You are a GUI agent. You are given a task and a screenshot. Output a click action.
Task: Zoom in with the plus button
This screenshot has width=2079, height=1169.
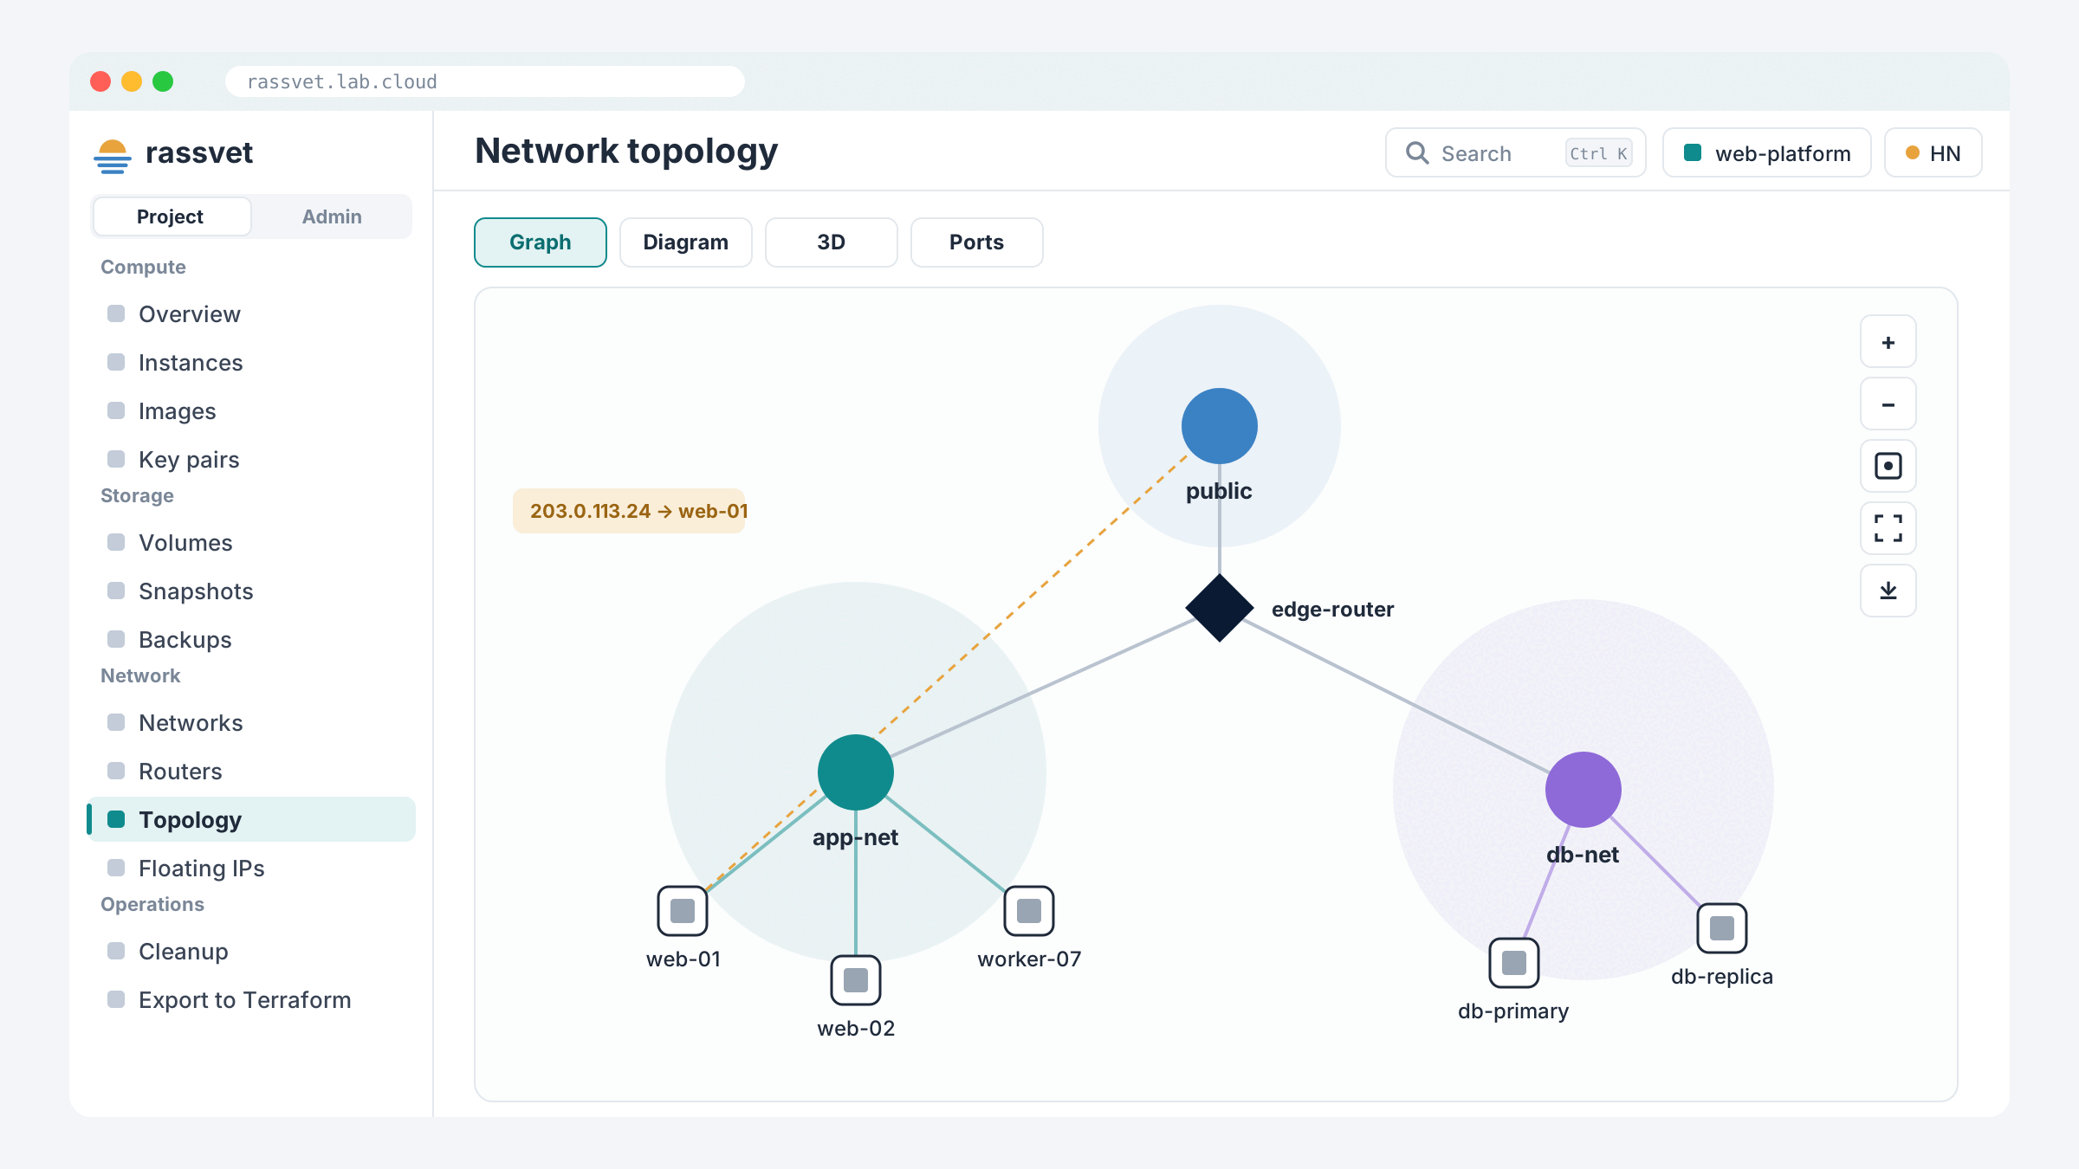pyautogui.click(x=1888, y=342)
